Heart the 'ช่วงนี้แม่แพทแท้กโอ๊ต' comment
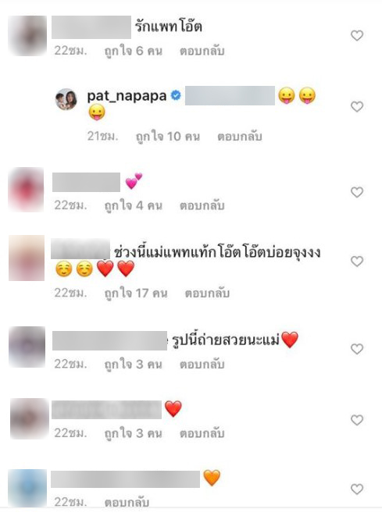The width and height of the screenshot is (382, 516). pyautogui.click(x=357, y=262)
